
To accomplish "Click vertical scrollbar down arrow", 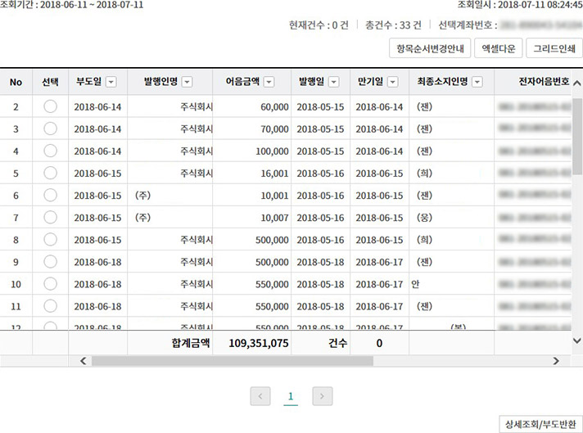I will coord(576,341).
